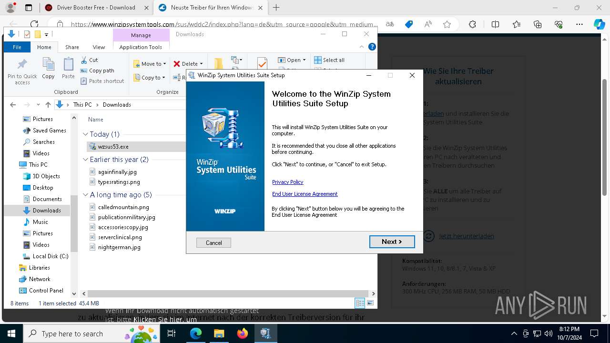Open Delete dropdown in ribbon

188,64
